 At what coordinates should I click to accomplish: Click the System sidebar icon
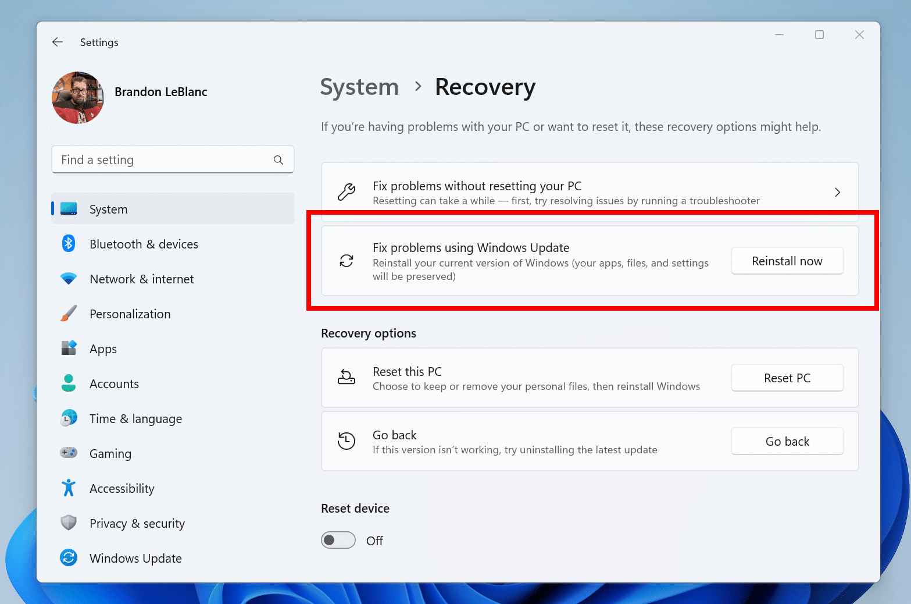(x=69, y=208)
